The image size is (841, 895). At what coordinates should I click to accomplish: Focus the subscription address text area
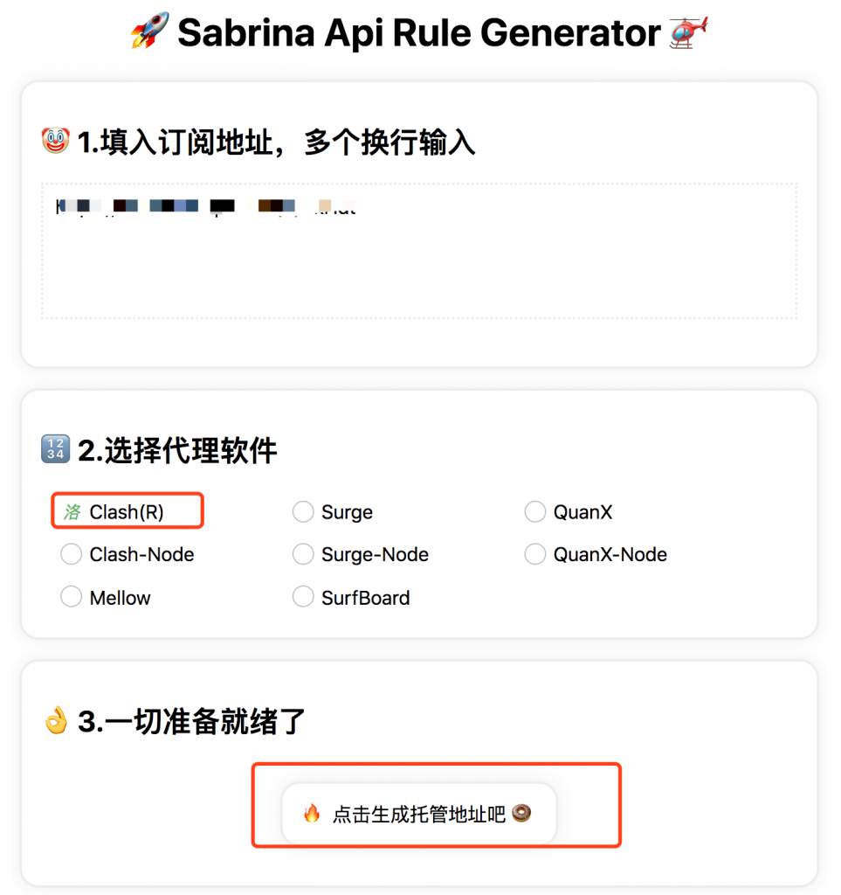coord(419,262)
